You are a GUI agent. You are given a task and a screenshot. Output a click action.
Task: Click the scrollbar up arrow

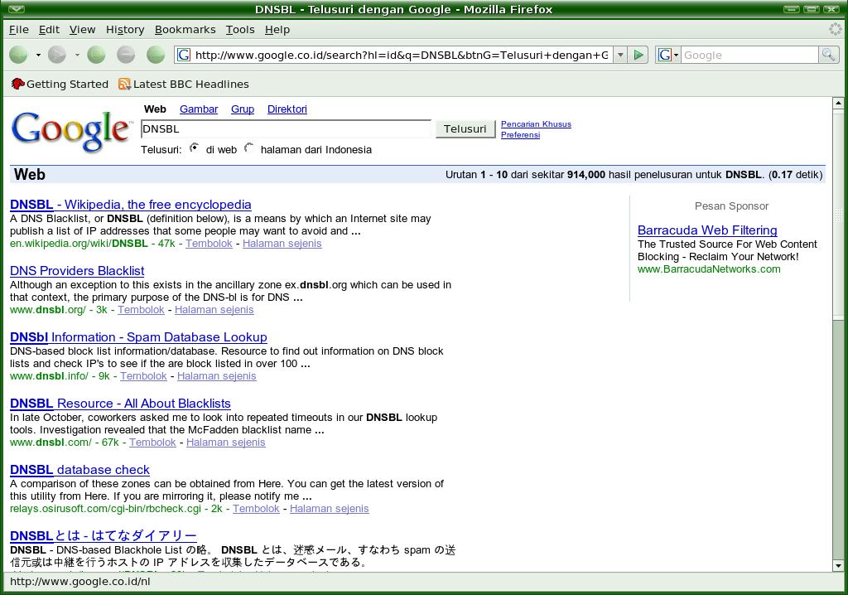tap(838, 102)
